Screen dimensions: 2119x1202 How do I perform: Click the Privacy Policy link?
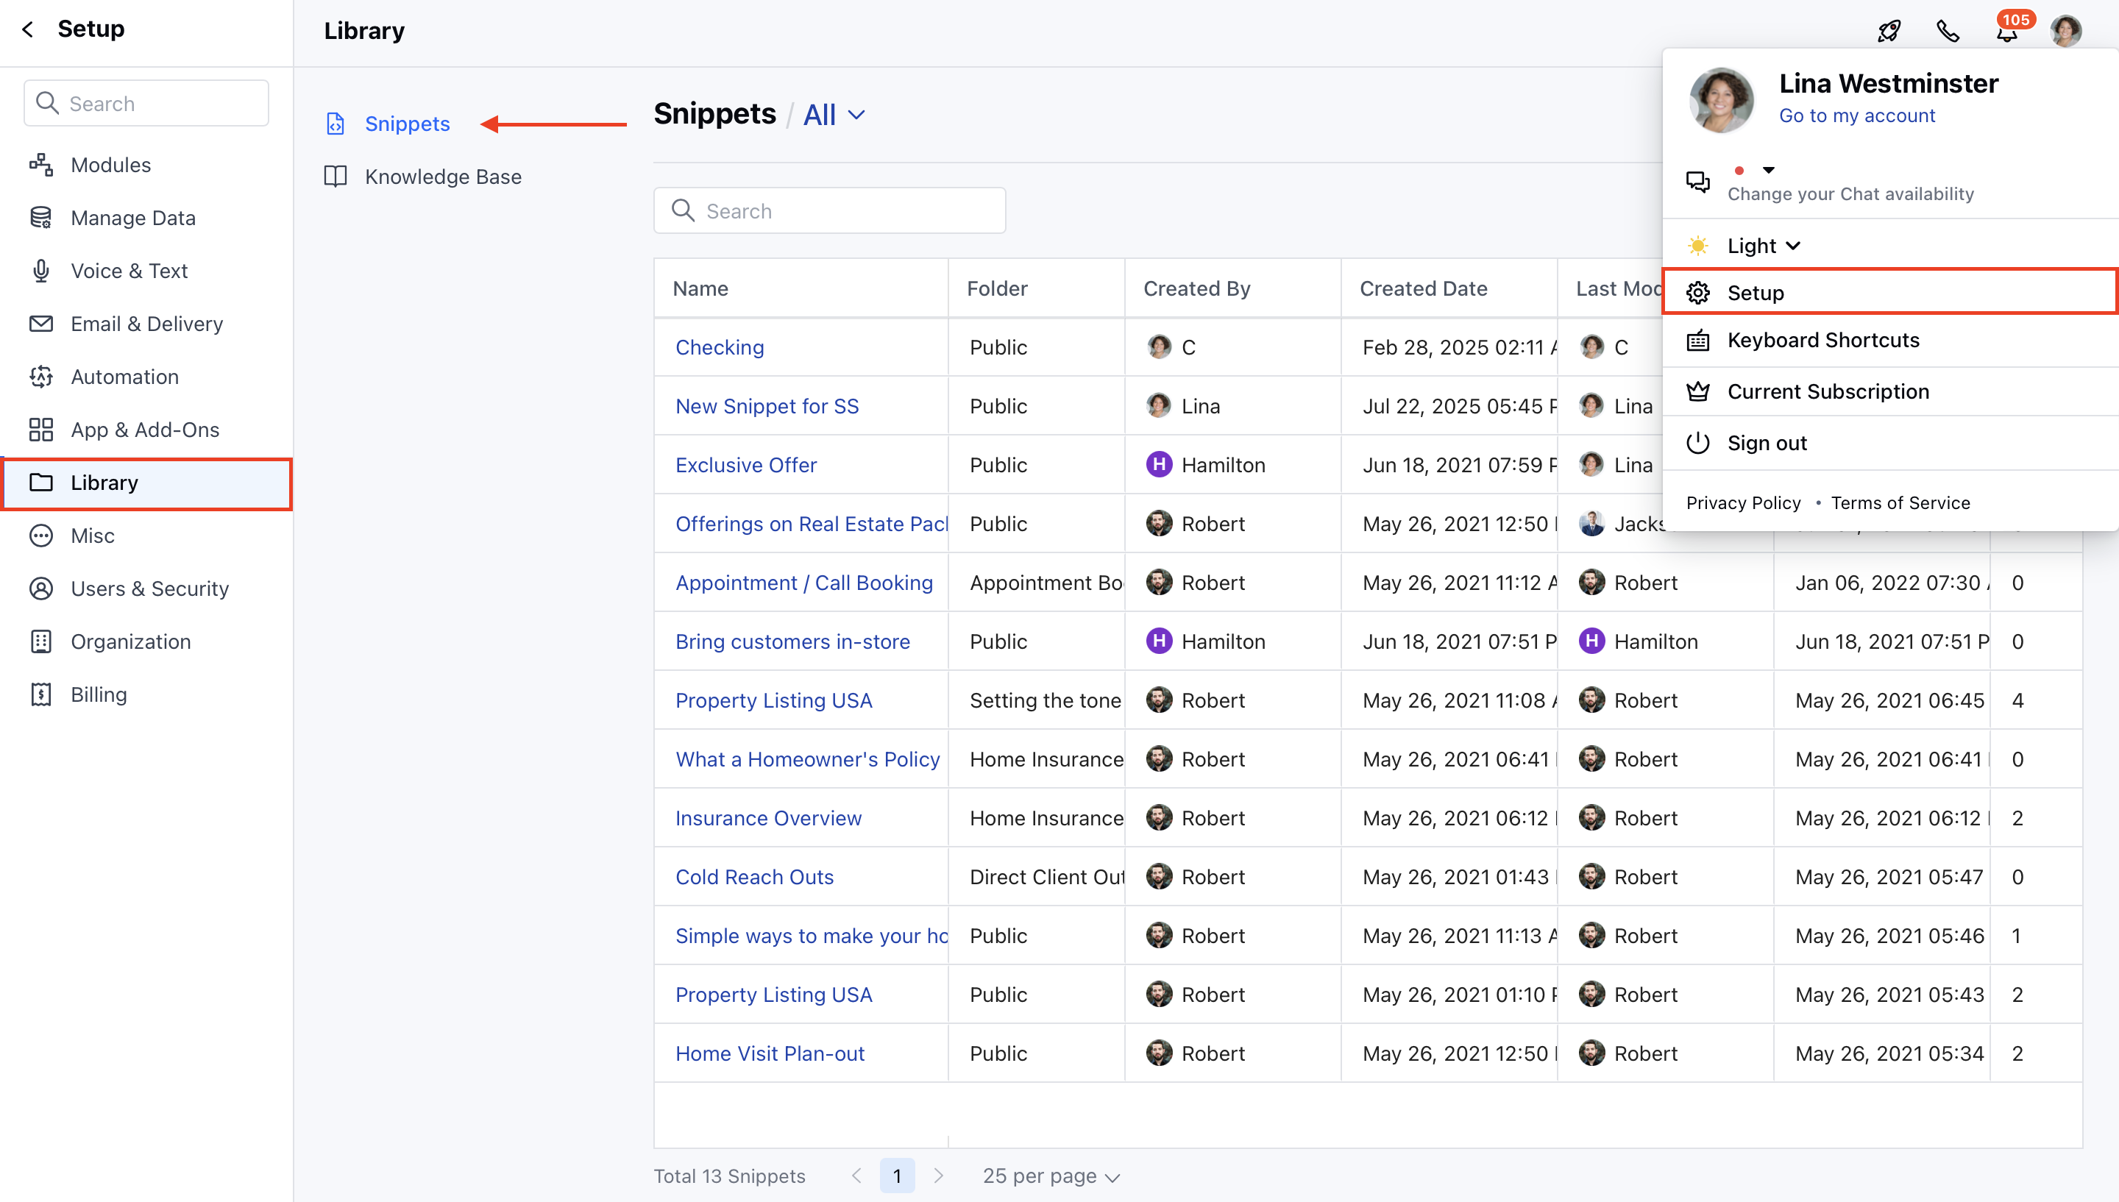coord(1742,502)
